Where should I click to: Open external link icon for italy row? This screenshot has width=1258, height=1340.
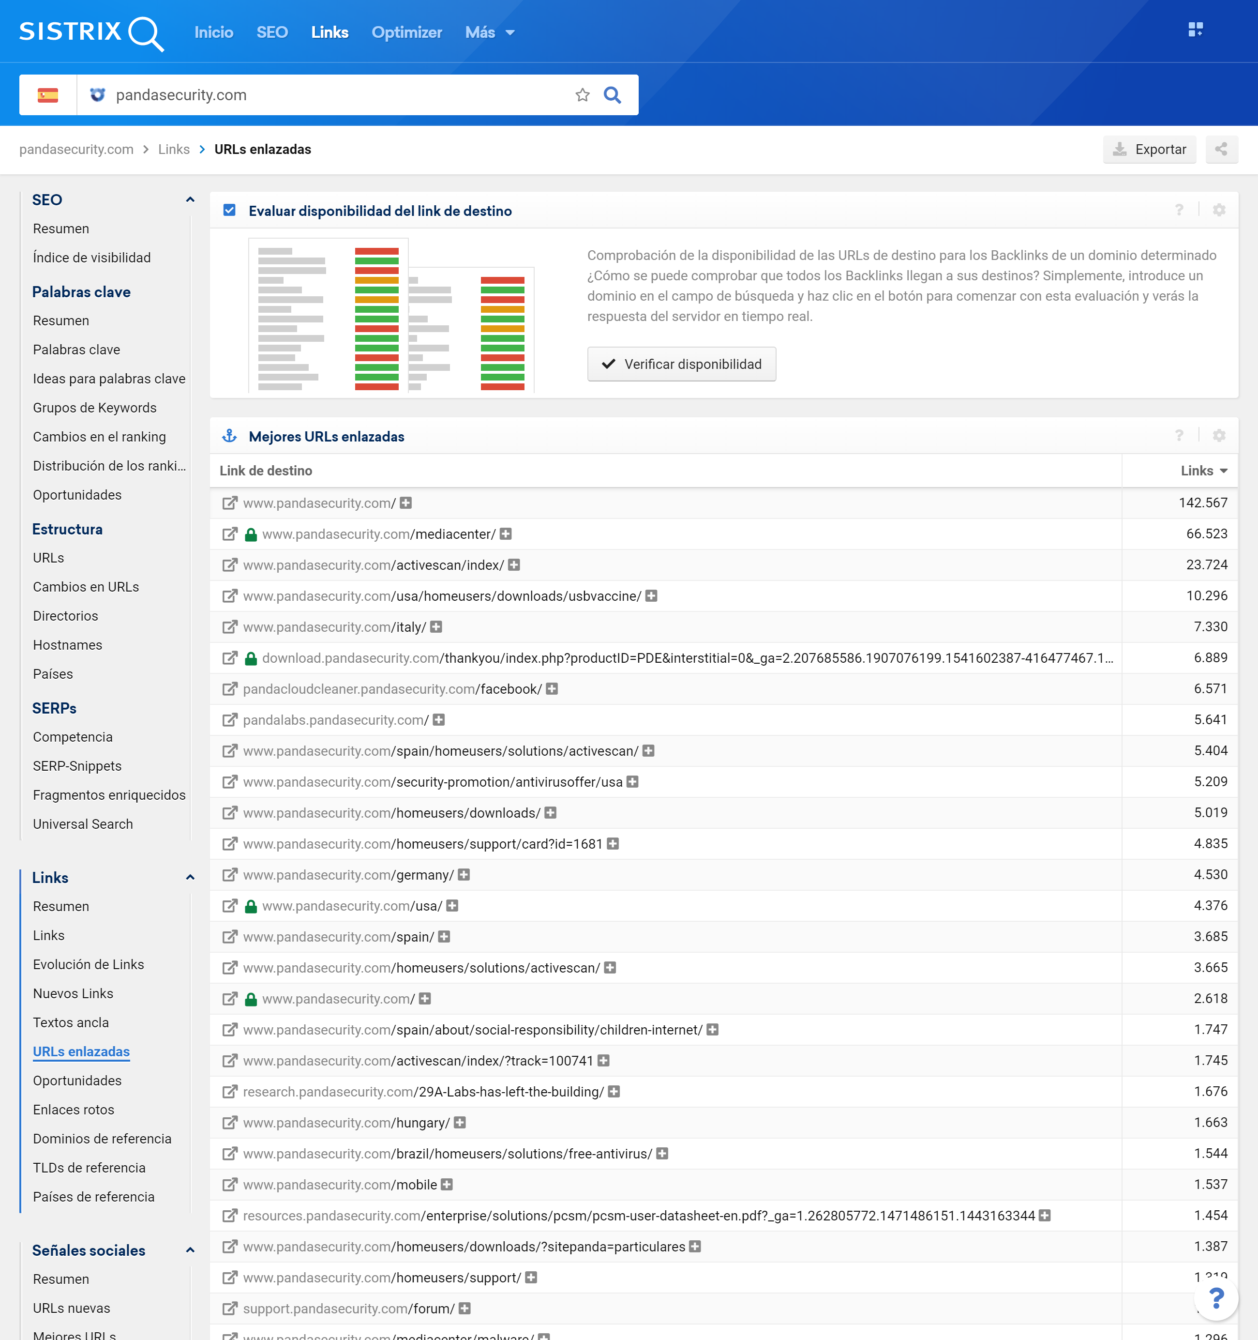230,627
